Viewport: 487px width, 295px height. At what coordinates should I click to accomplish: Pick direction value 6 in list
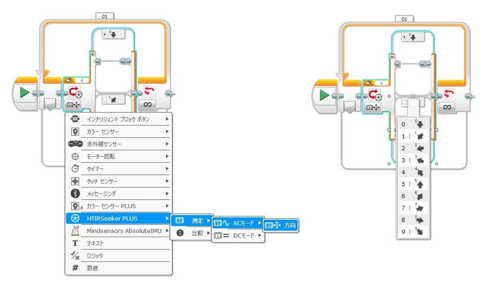coord(413,196)
